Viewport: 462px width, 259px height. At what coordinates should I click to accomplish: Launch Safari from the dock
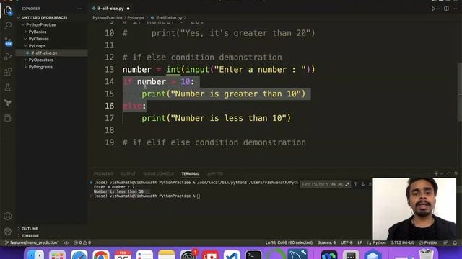tap(79, 255)
